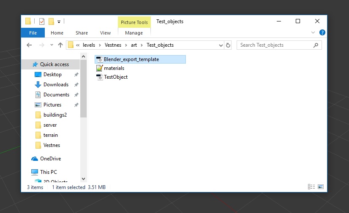Click the pin icon next to Downloads
Viewport: 349px width, 213px height.
pyautogui.click(x=76, y=85)
